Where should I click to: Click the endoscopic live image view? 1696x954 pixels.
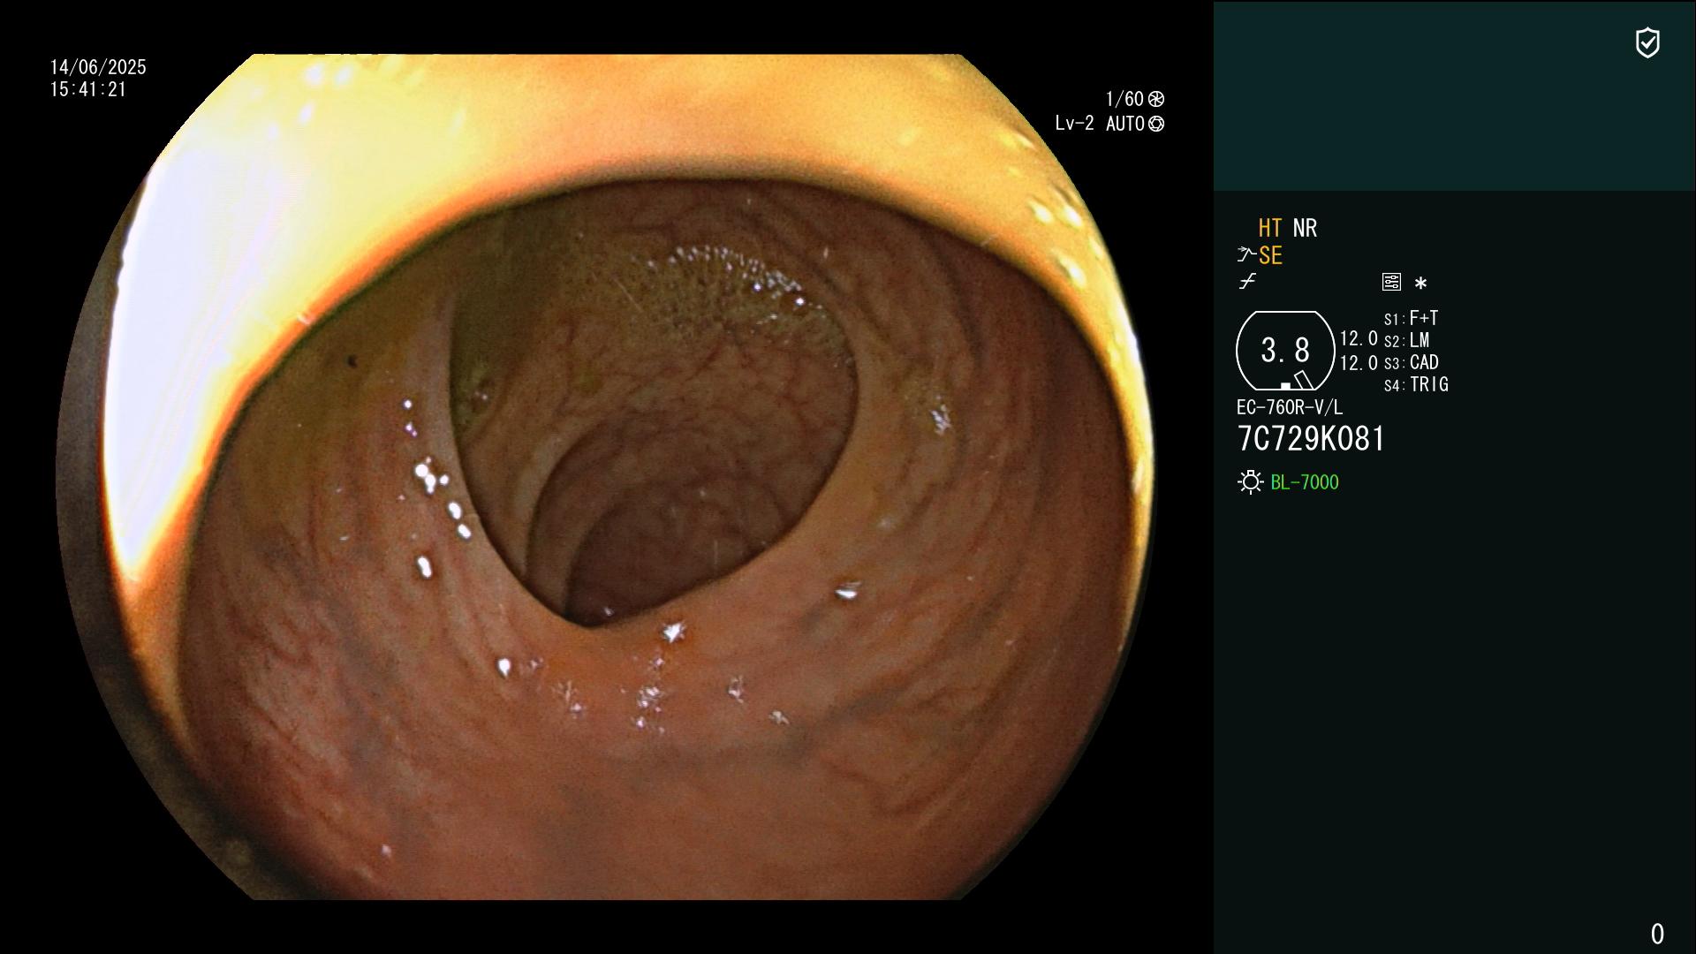pyautogui.click(x=606, y=477)
